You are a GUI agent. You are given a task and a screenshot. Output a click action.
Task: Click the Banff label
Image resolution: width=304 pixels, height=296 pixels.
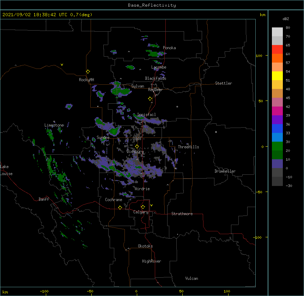click(x=44, y=199)
